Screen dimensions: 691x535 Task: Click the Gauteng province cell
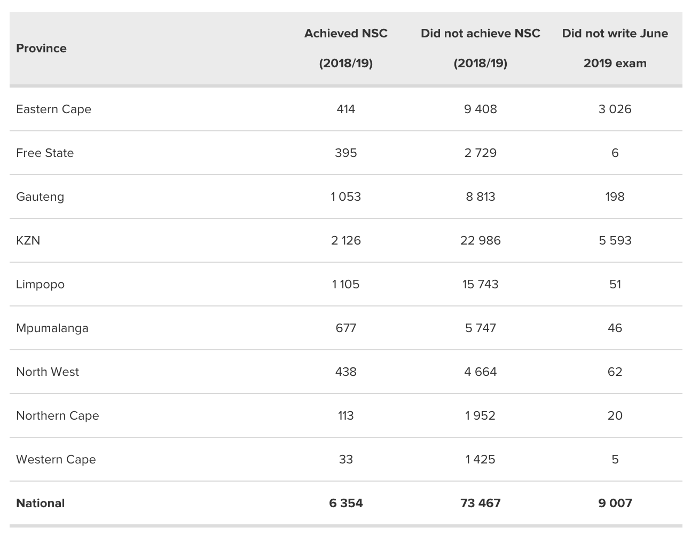coord(40,196)
